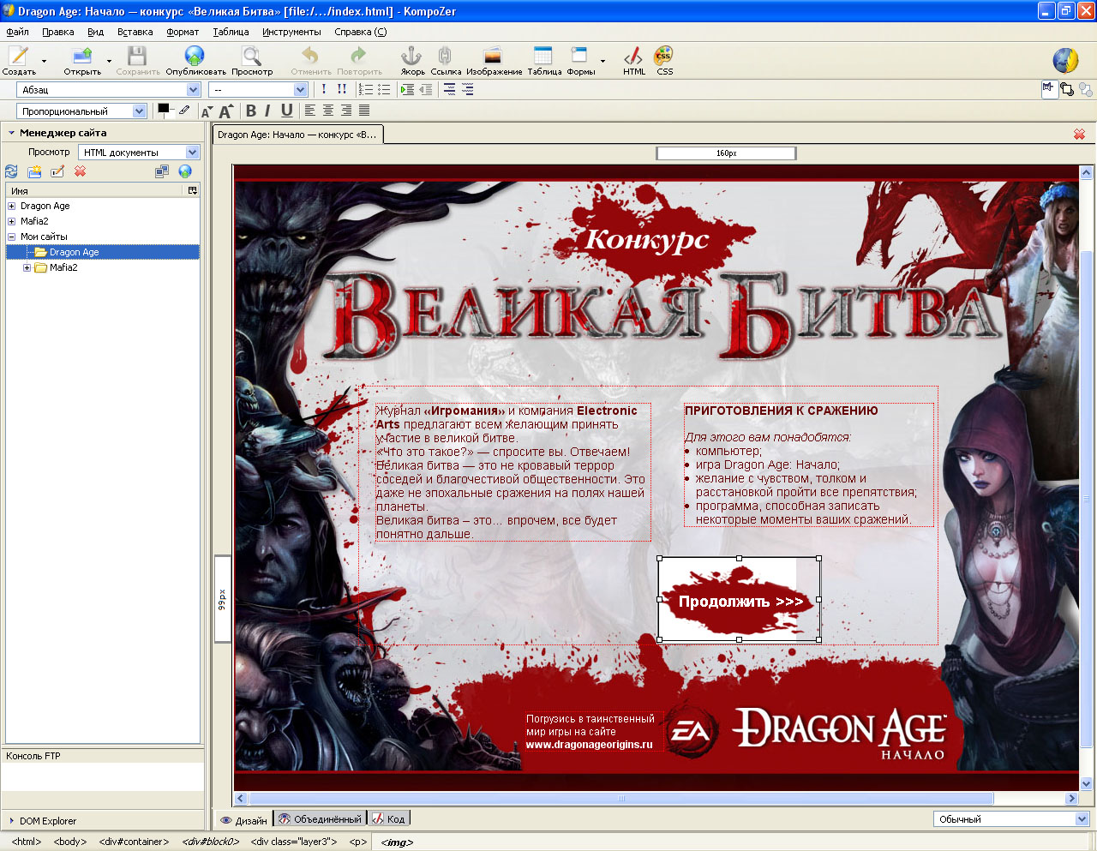The width and height of the screenshot is (1097, 851).
Task: Close the current document tab with red X
Action: [x=1079, y=135]
